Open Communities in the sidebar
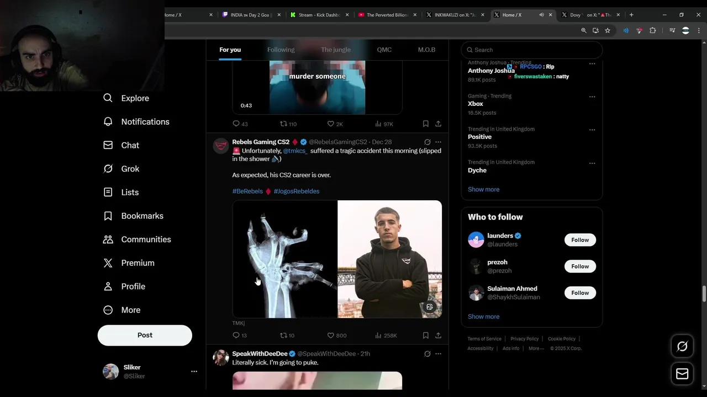707x397 pixels. coord(137,239)
